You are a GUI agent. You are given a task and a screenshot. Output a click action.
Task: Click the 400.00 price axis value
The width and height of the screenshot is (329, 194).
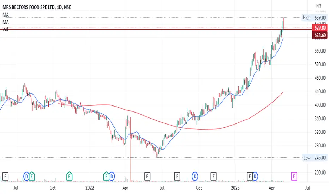tap(320, 105)
